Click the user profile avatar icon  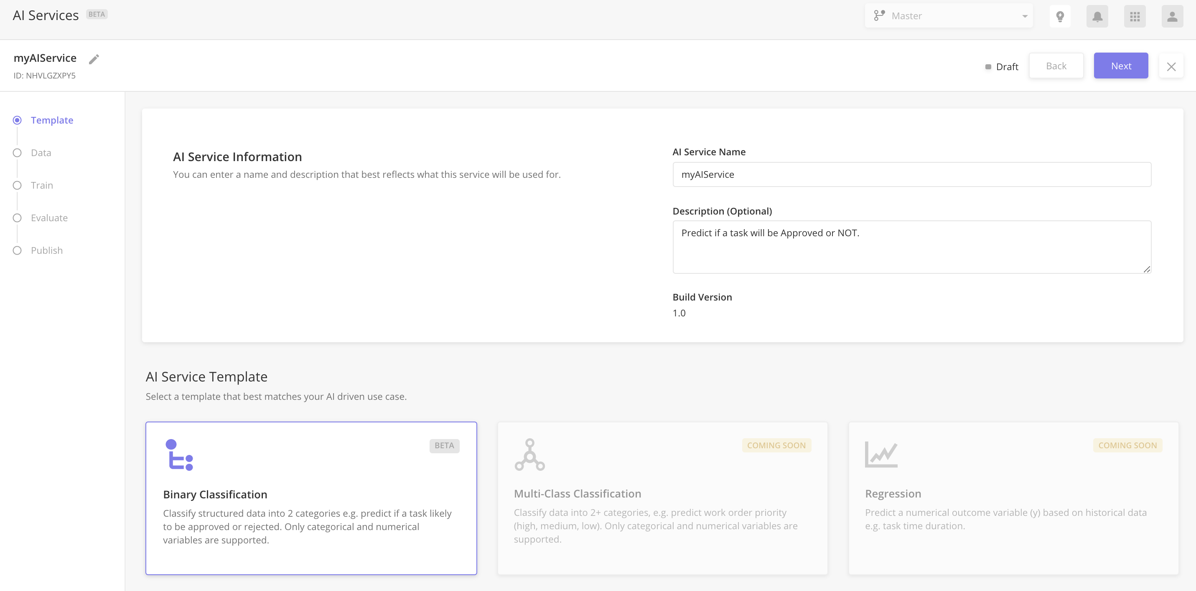coord(1172,15)
